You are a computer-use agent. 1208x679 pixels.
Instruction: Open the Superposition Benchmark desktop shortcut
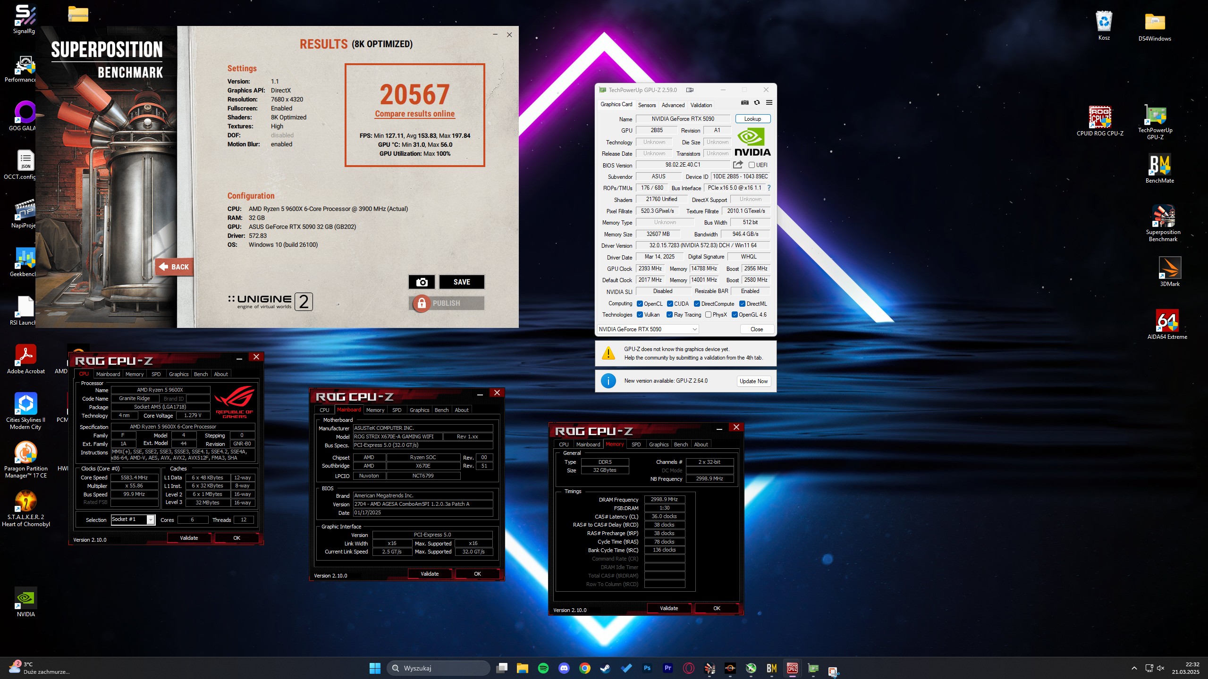1163,223
